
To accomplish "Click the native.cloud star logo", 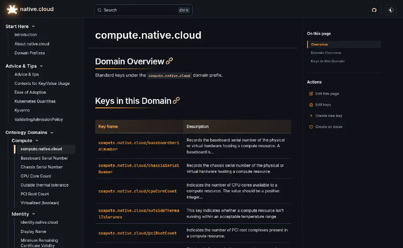I will (x=12, y=10).
